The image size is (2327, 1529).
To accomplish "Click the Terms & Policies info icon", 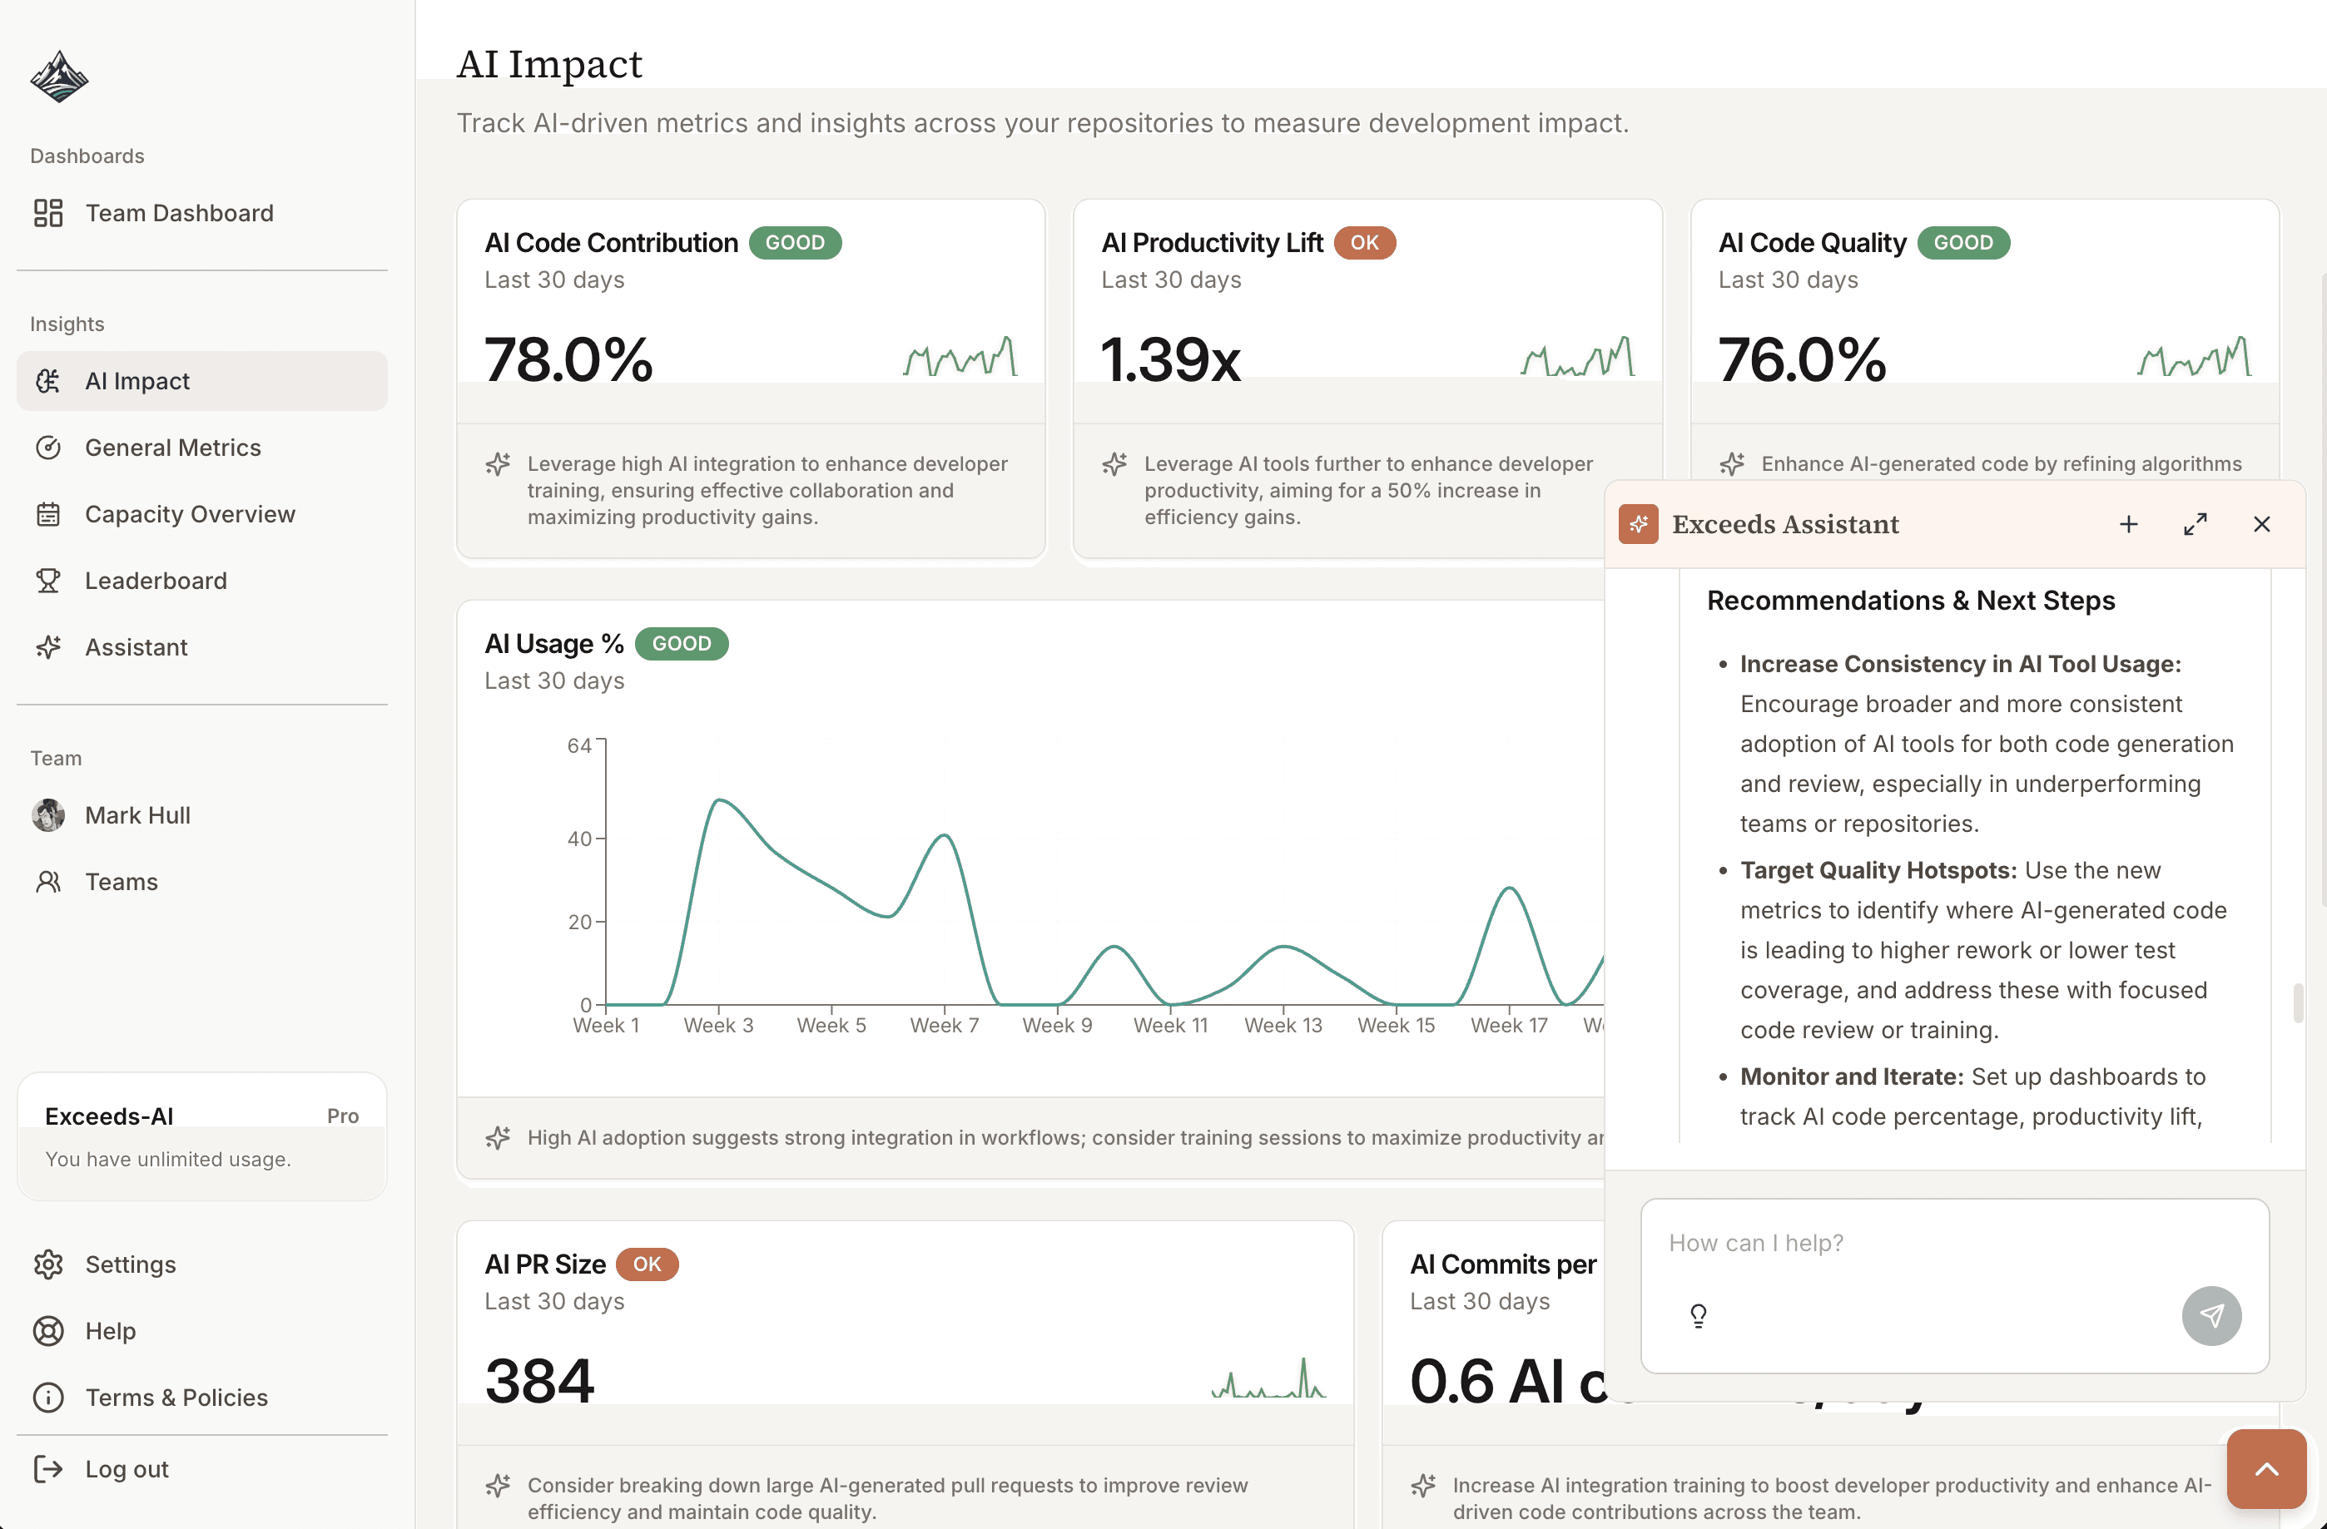I will (x=48, y=1397).
